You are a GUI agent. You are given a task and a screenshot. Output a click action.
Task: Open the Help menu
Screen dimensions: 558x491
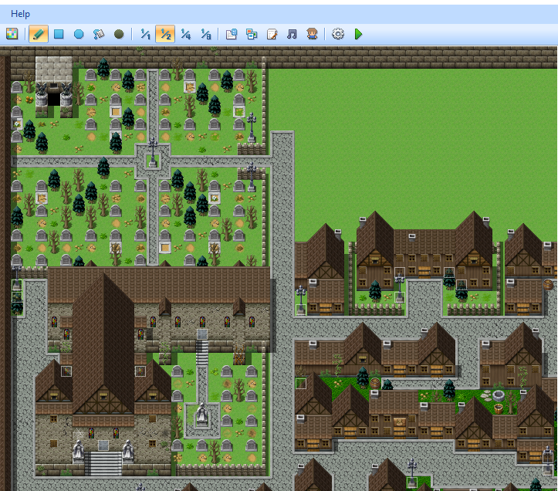(20, 14)
